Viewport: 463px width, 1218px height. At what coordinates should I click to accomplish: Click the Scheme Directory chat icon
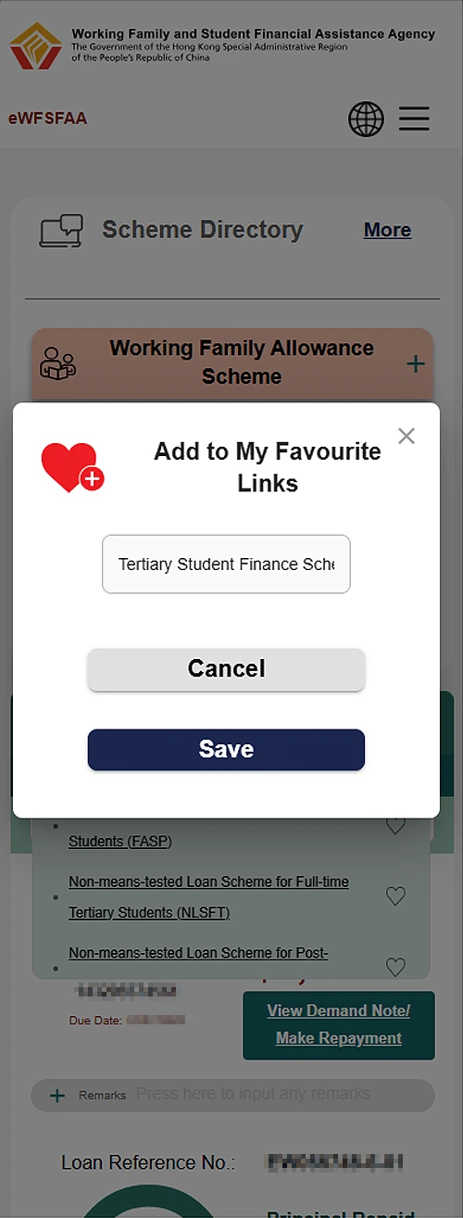[61, 231]
